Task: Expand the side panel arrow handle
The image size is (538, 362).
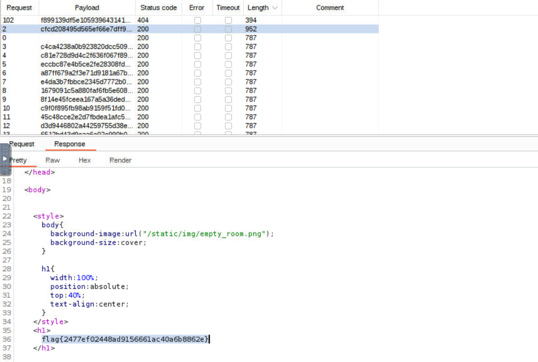Action: coord(5,159)
